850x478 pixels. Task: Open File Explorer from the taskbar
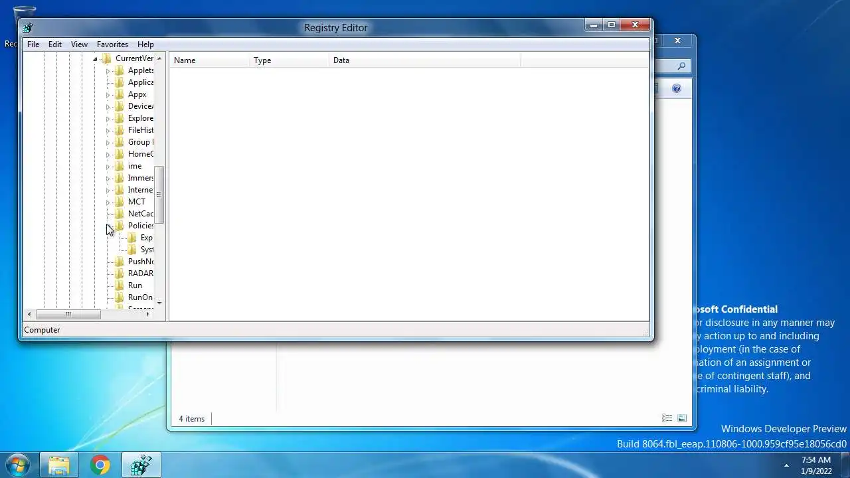tap(59, 465)
